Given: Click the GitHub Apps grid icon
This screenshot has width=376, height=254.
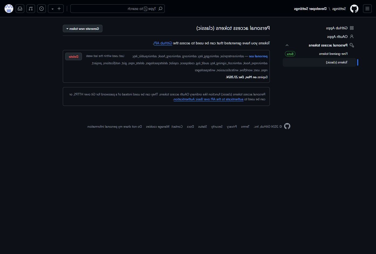Looking at the screenshot, I should click(351, 28).
